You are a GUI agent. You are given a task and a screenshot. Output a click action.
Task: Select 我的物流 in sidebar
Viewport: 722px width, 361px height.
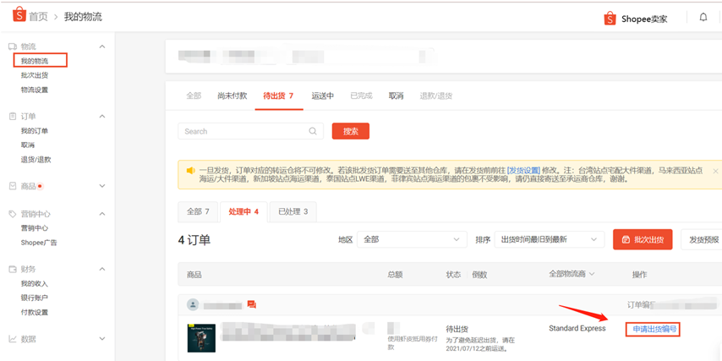click(35, 61)
